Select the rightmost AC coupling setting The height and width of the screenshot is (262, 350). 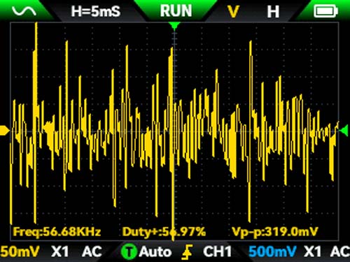pyautogui.click(x=340, y=252)
